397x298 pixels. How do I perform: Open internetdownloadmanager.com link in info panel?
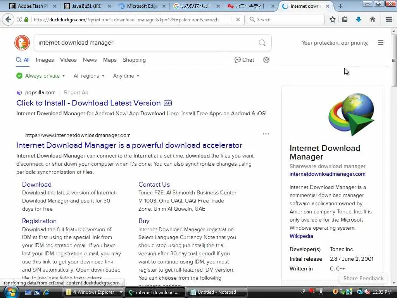point(327,174)
